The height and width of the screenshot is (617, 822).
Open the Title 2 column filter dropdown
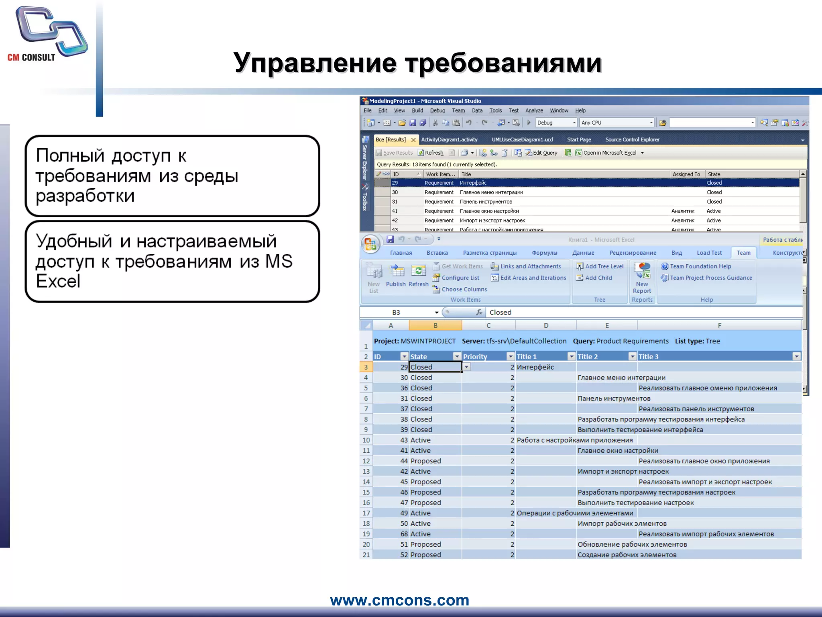(x=632, y=356)
